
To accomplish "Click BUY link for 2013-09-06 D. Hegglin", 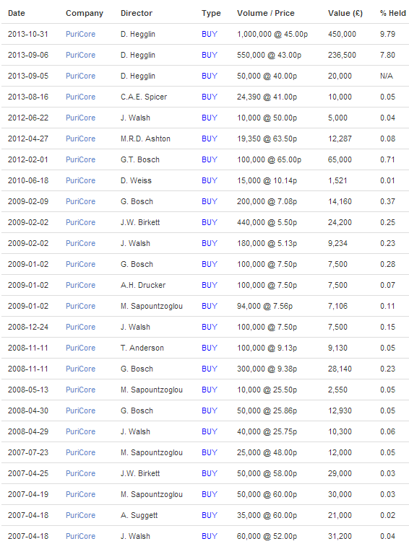I will tap(210, 55).
